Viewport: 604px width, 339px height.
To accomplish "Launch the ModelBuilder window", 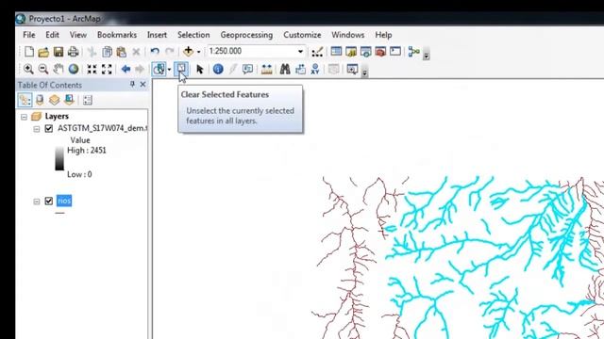I will [413, 52].
